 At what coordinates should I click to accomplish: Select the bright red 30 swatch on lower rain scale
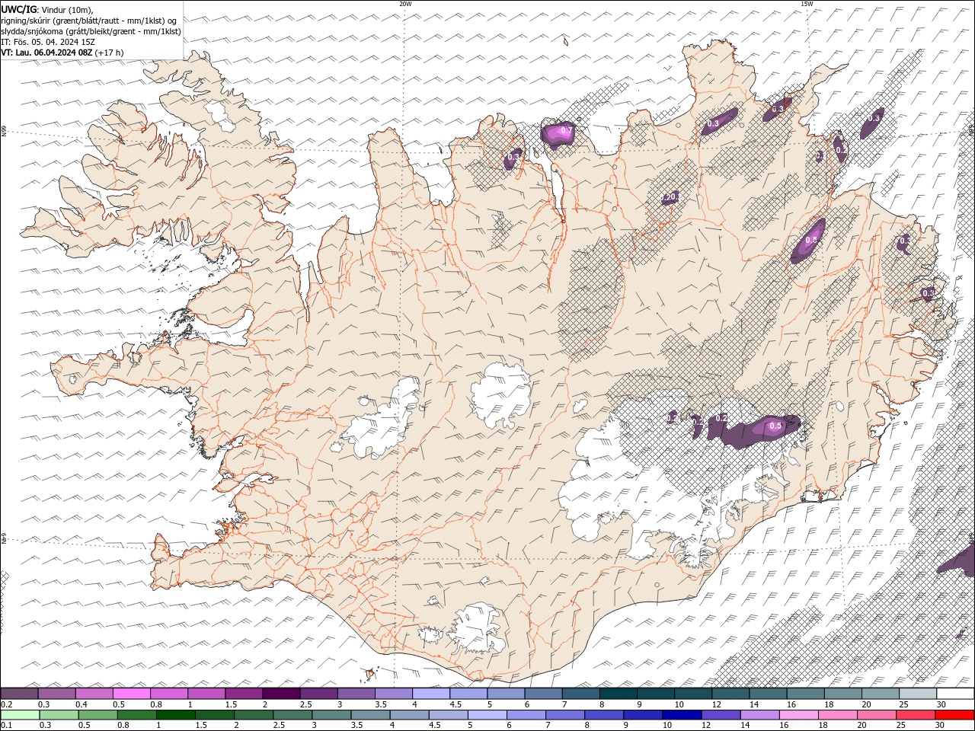click(954, 715)
